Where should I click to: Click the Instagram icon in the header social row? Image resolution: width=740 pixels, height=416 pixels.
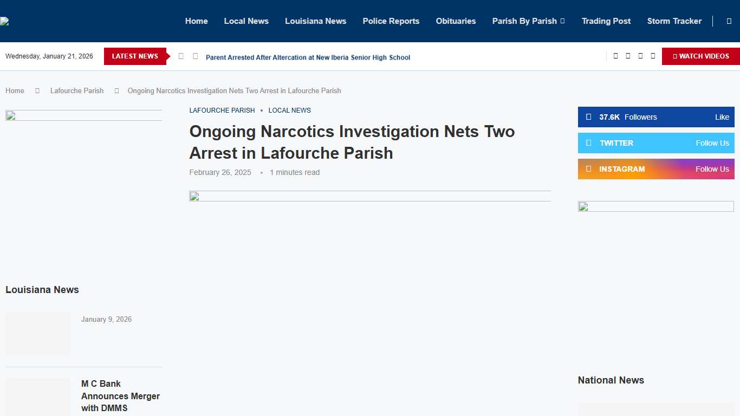[640, 56]
